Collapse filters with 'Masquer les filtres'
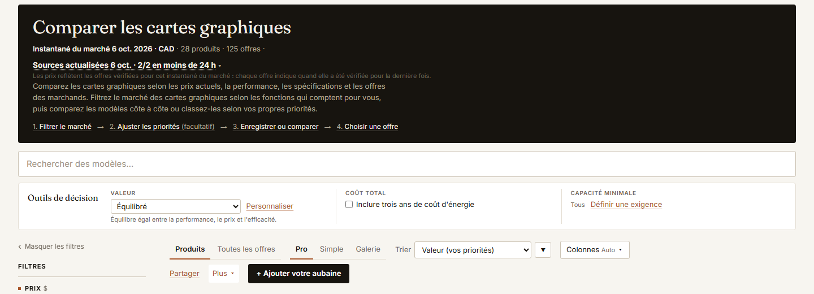This screenshot has width=814, height=294. click(x=51, y=247)
